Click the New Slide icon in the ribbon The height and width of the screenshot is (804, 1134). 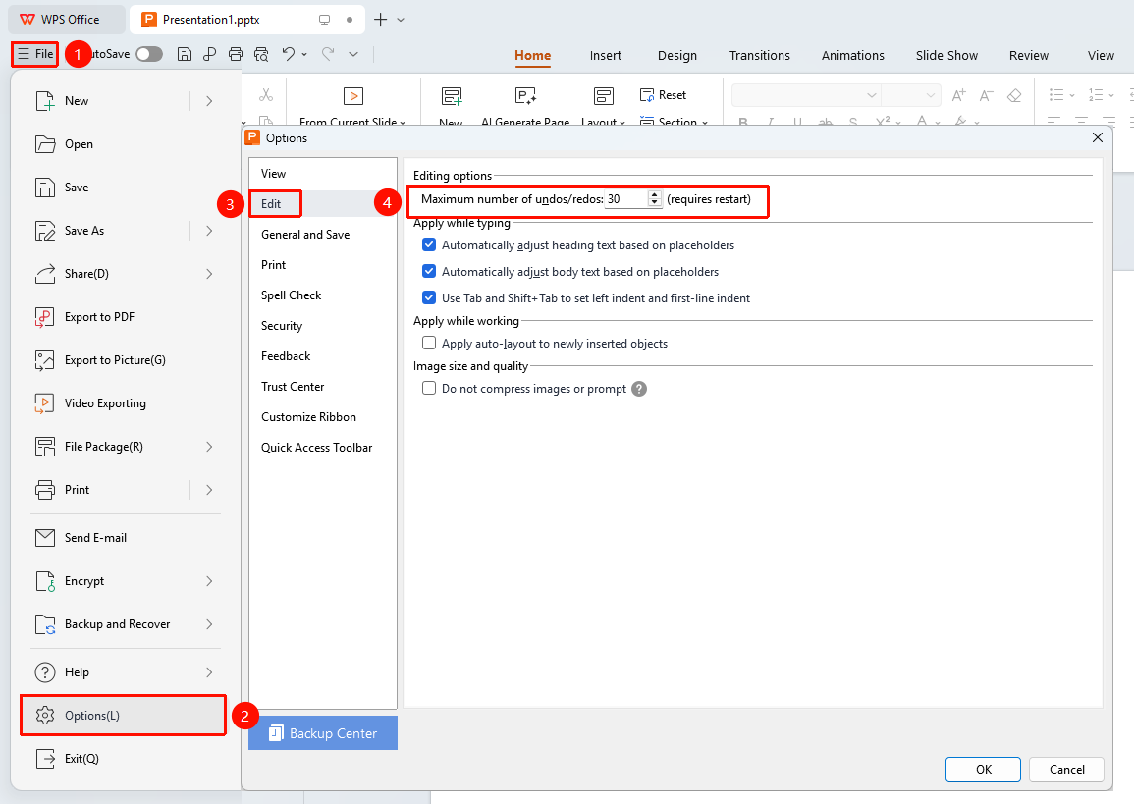click(452, 96)
